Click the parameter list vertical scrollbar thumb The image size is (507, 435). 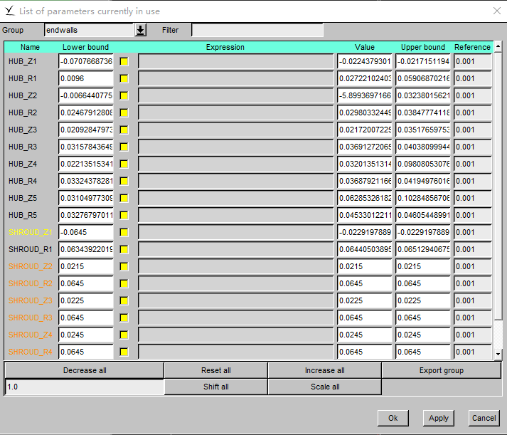498,186
